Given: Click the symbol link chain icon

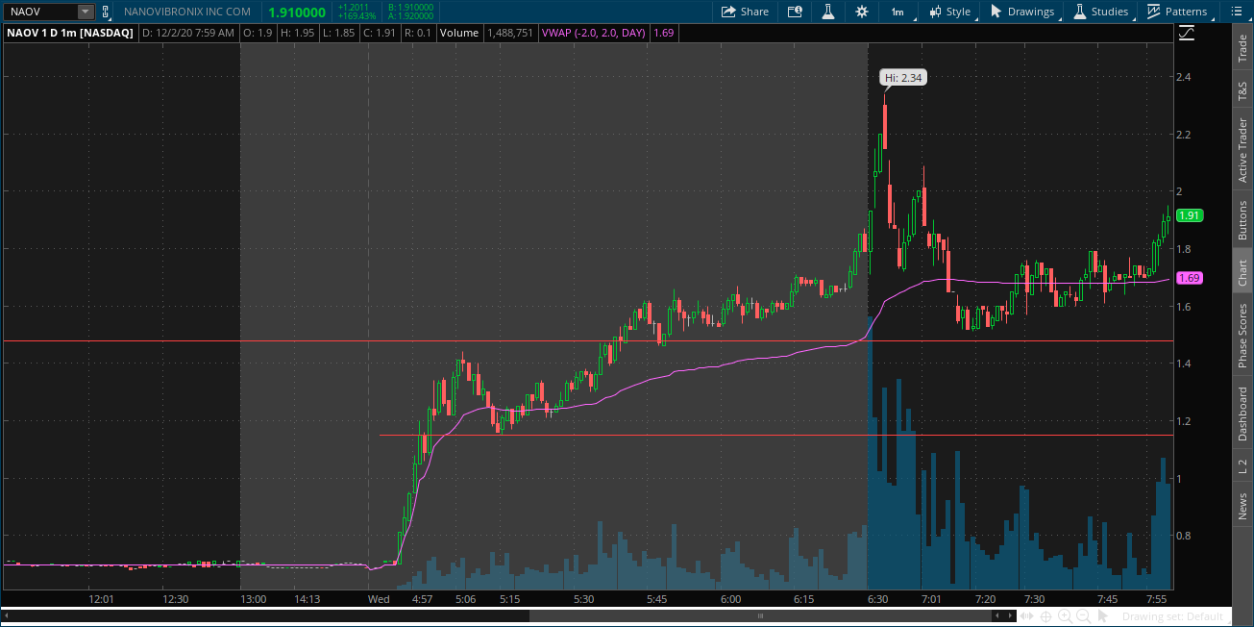Looking at the screenshot, I should click(x=106, y=12).
